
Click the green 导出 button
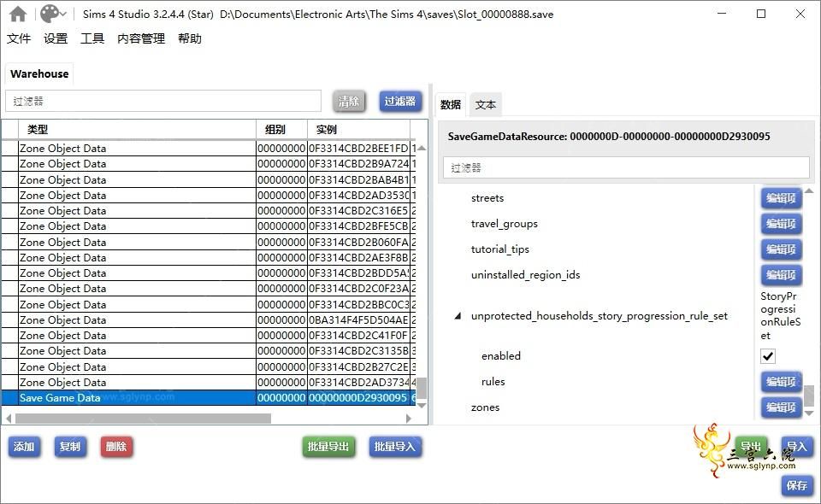tap(751, 447)
